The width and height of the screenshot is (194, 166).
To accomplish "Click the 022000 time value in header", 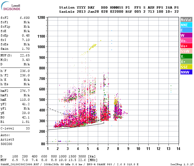I will (117, 12).
